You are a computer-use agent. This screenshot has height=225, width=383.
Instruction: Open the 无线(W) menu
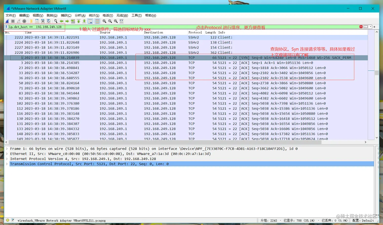[122, 15]
